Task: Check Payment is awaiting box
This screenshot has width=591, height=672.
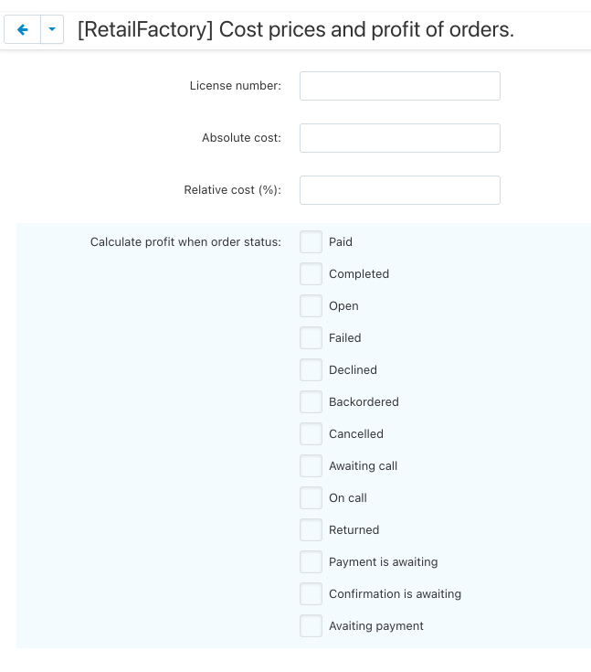Action: click(311, 562)
